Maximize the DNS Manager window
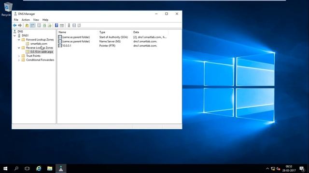 click(x=167, y=14)
